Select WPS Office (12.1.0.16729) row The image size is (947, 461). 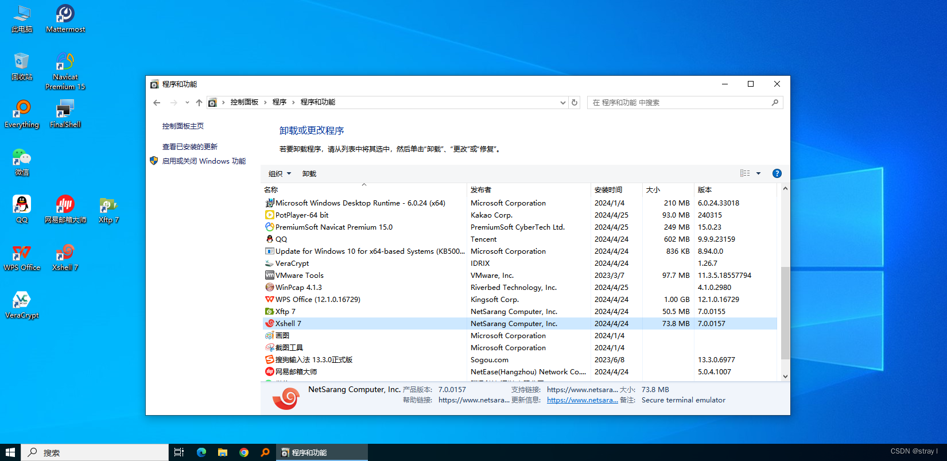[519, 300]
